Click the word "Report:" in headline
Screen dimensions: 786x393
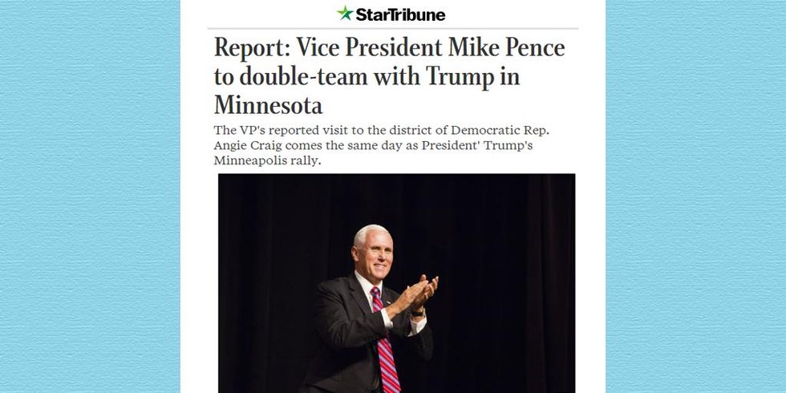[x=249, y=48]
